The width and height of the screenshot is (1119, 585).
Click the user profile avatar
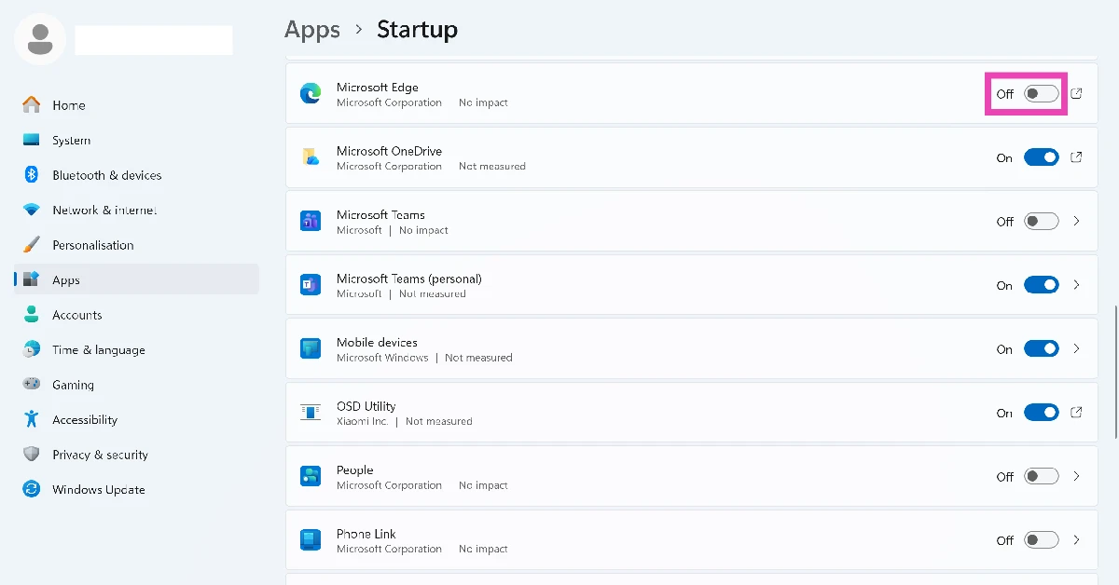[40, 39]
